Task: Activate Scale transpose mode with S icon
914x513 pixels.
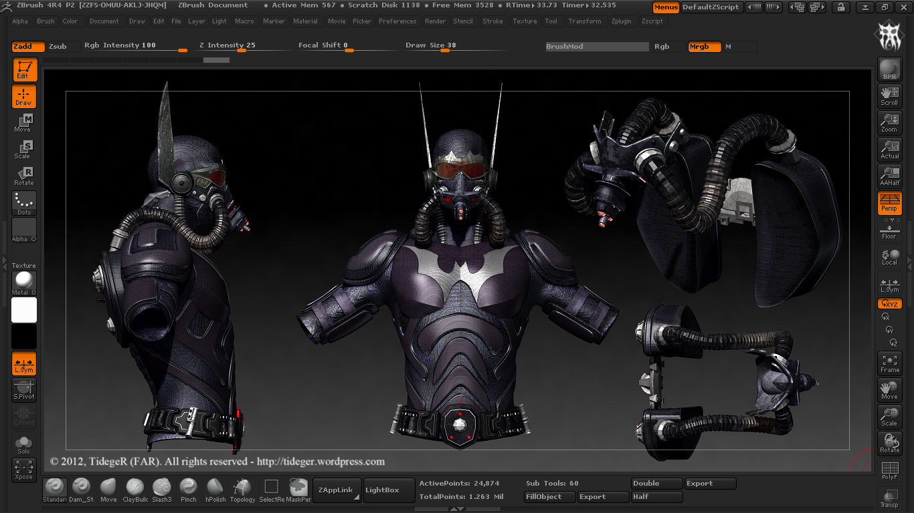Action: click(x=24, y=150)
